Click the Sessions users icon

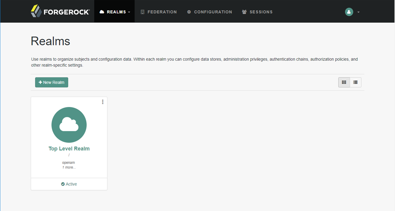tap(244, 12)
